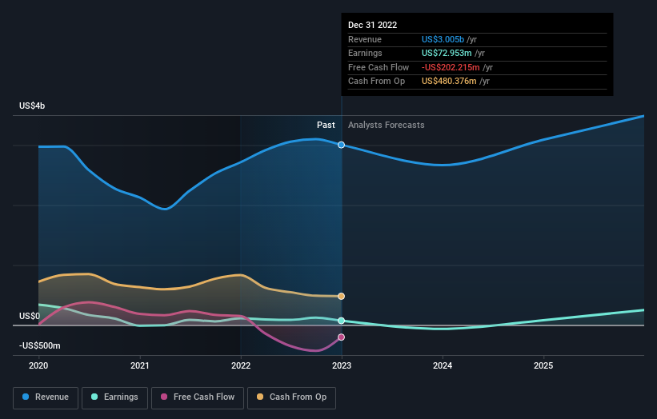Toggle the Cash From Op legend button
657x419 pixels.
[x=291, y=397]
